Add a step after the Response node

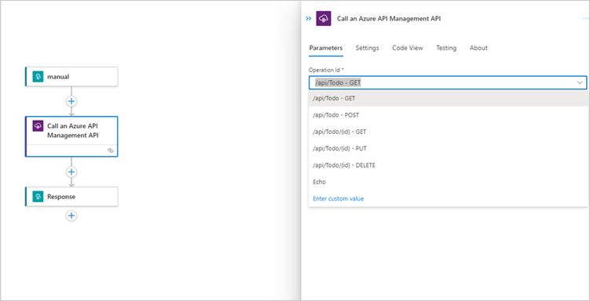click(71, 216)
